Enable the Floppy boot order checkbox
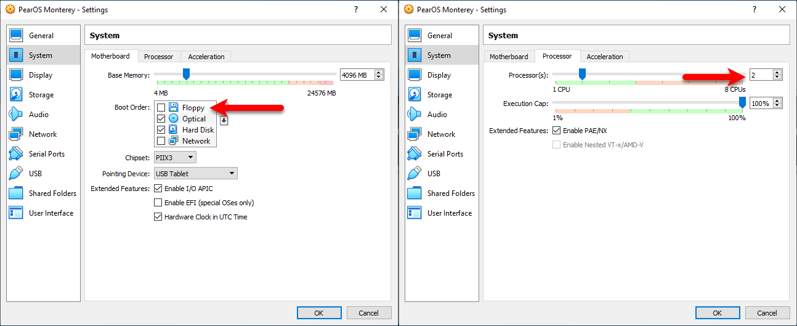 [161, 107]
